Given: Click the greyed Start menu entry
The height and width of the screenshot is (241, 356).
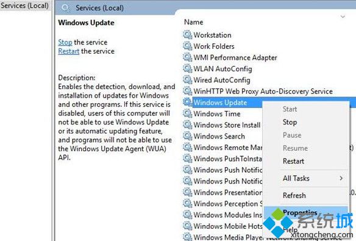Looking at the screenshot, I should click(290, 109).
